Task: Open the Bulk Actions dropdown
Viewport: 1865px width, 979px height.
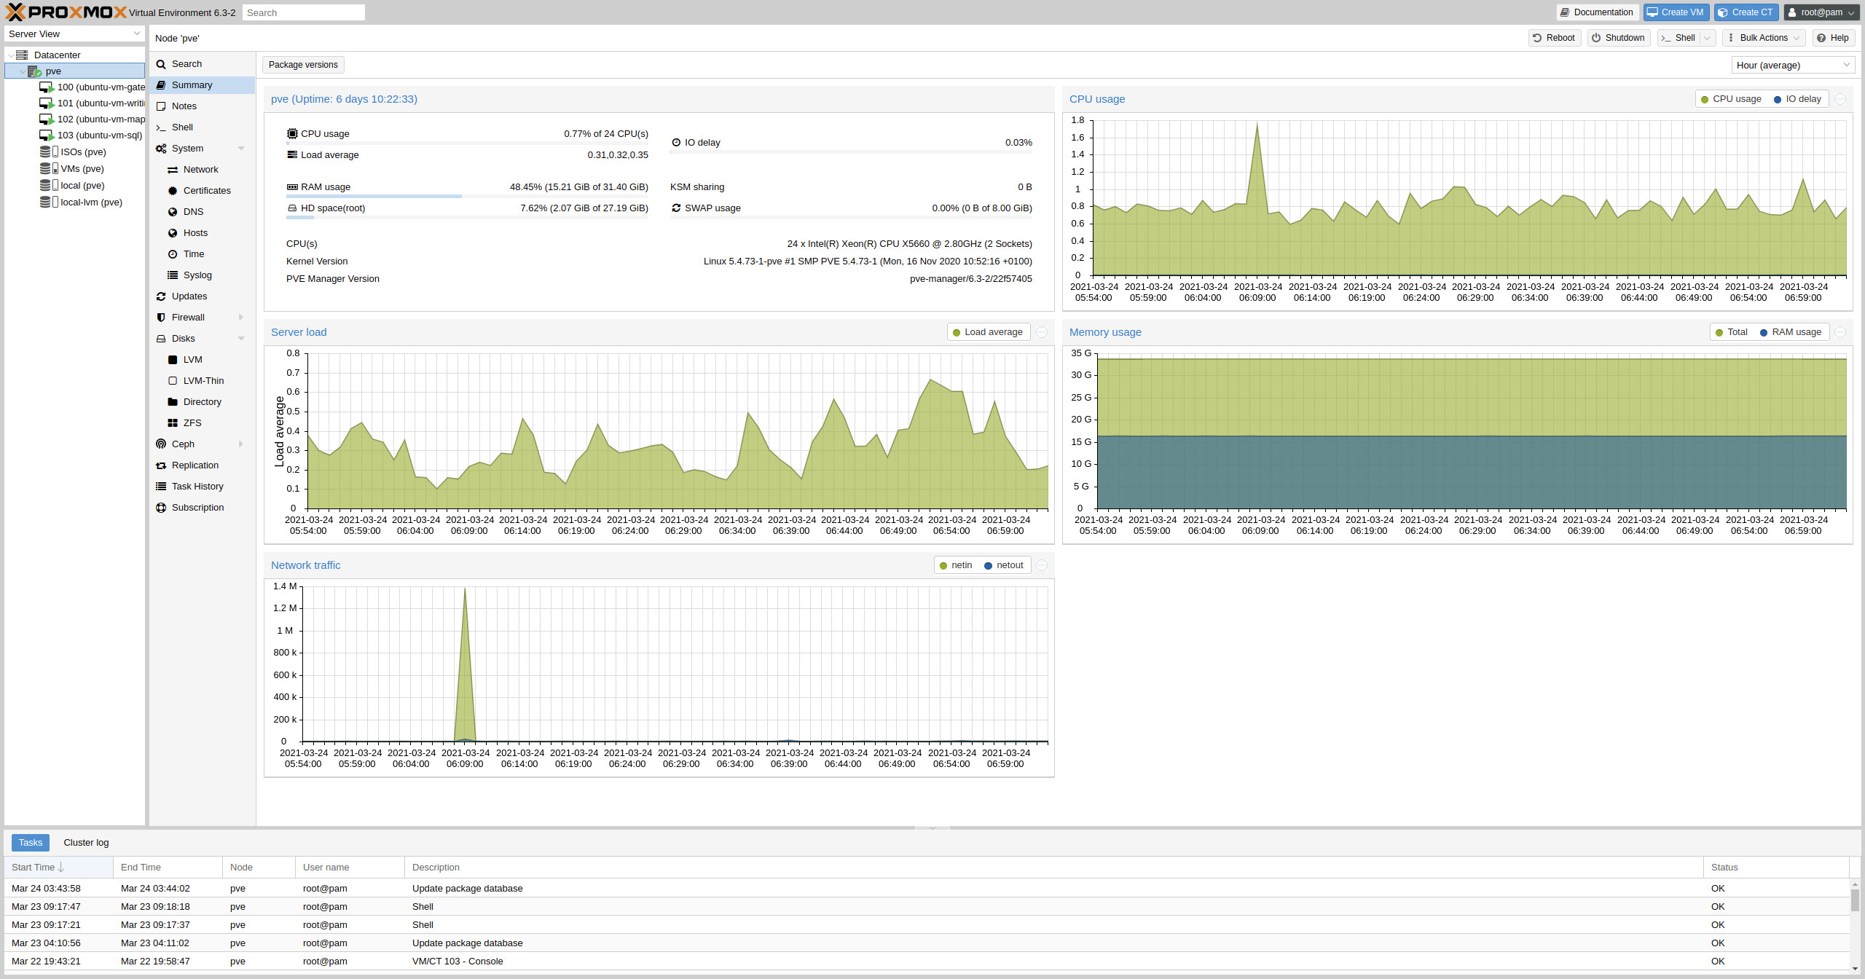Action: pos(1764,38)
